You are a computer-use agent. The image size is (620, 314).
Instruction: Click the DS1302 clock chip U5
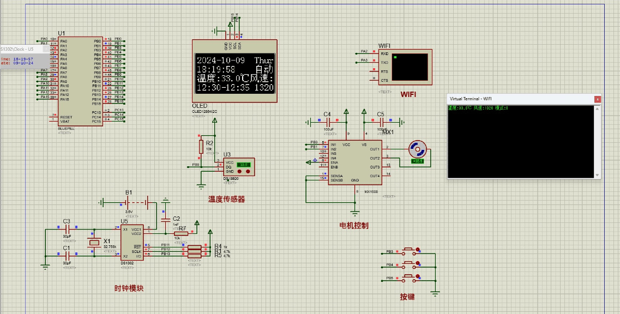pos(131,243)
